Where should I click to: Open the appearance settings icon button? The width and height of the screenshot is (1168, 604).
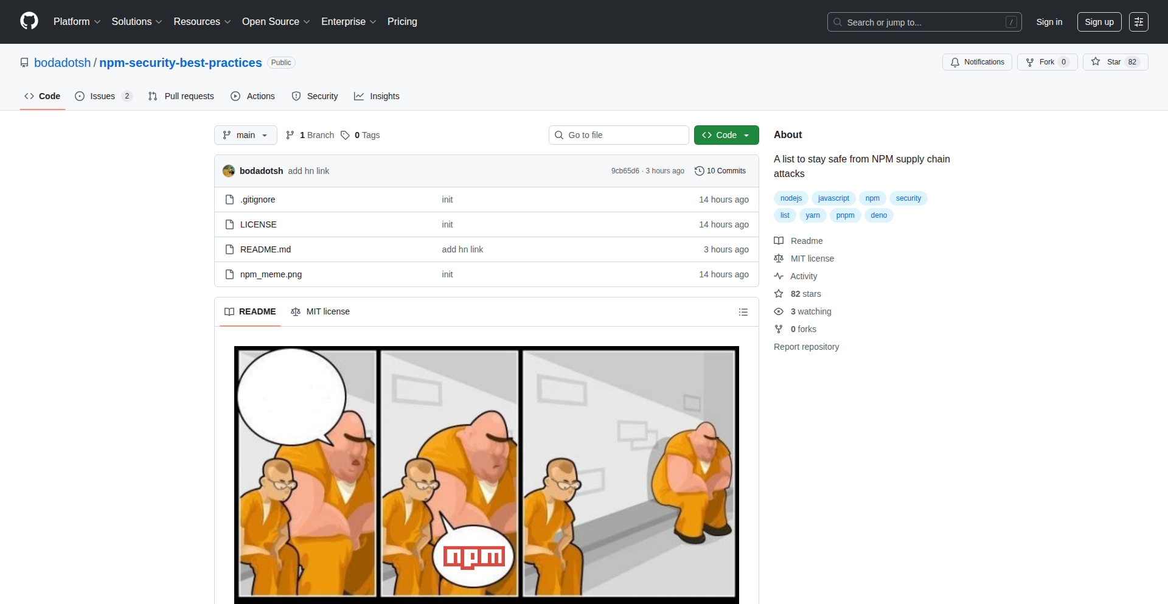[1138, 22]
